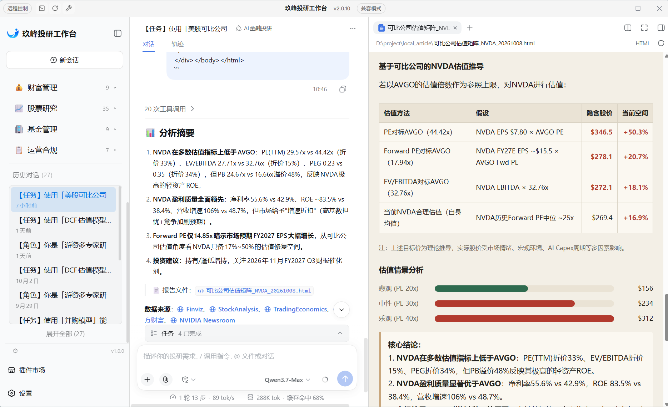Open the tool mode dropdown beside attachment

pyautogui.click(x=189, y=380)
